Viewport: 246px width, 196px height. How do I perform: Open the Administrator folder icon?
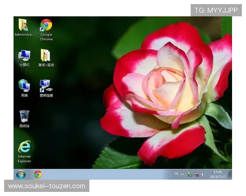pos(24,25)
